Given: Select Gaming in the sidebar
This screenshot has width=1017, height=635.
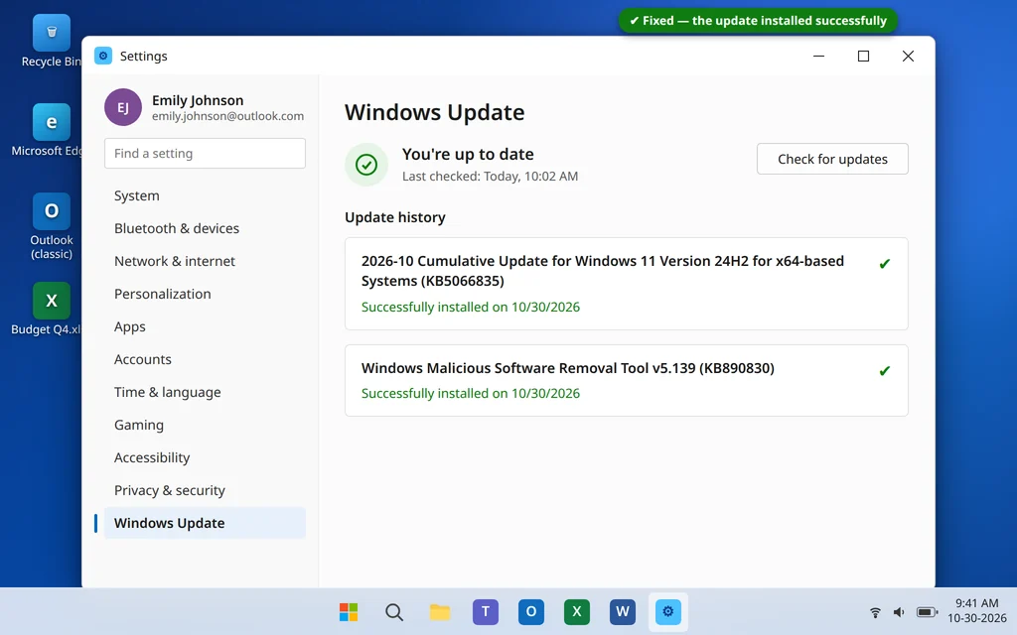Looking at the screenshot, I should pos(205,425).
